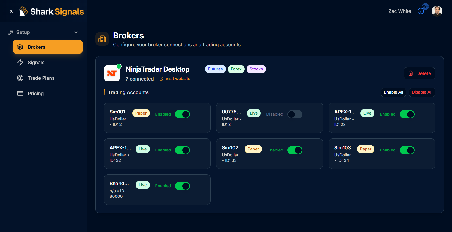Image resolution: width=452 pixels, height=232 pixels.
Task: Click the Signals lightning bolt icon
Action: tap(20, 63)
